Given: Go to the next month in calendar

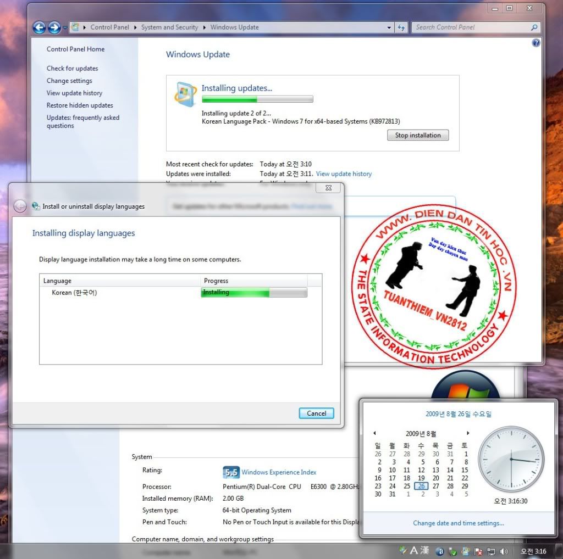Looking at the screenshot, I should point(468,433).
